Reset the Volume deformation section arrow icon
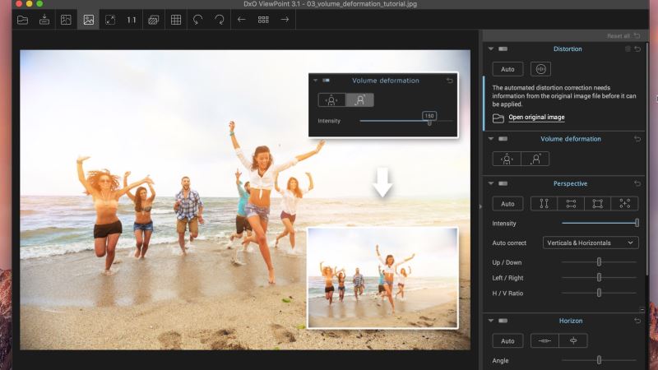Screen dimensions: 658x370 pyautogui.click(x=637, y=139)
